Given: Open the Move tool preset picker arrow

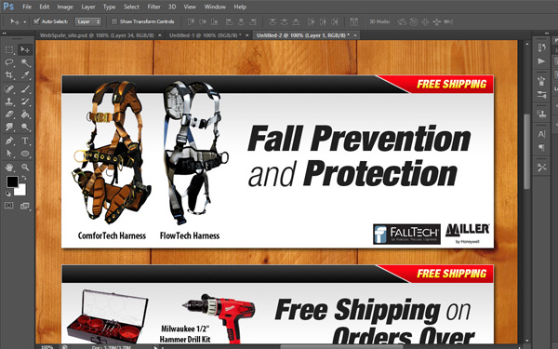Looking at the screenshot, I should [24, 21].
